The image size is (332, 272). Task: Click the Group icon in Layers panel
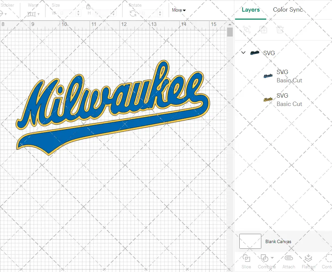point(247,30)
